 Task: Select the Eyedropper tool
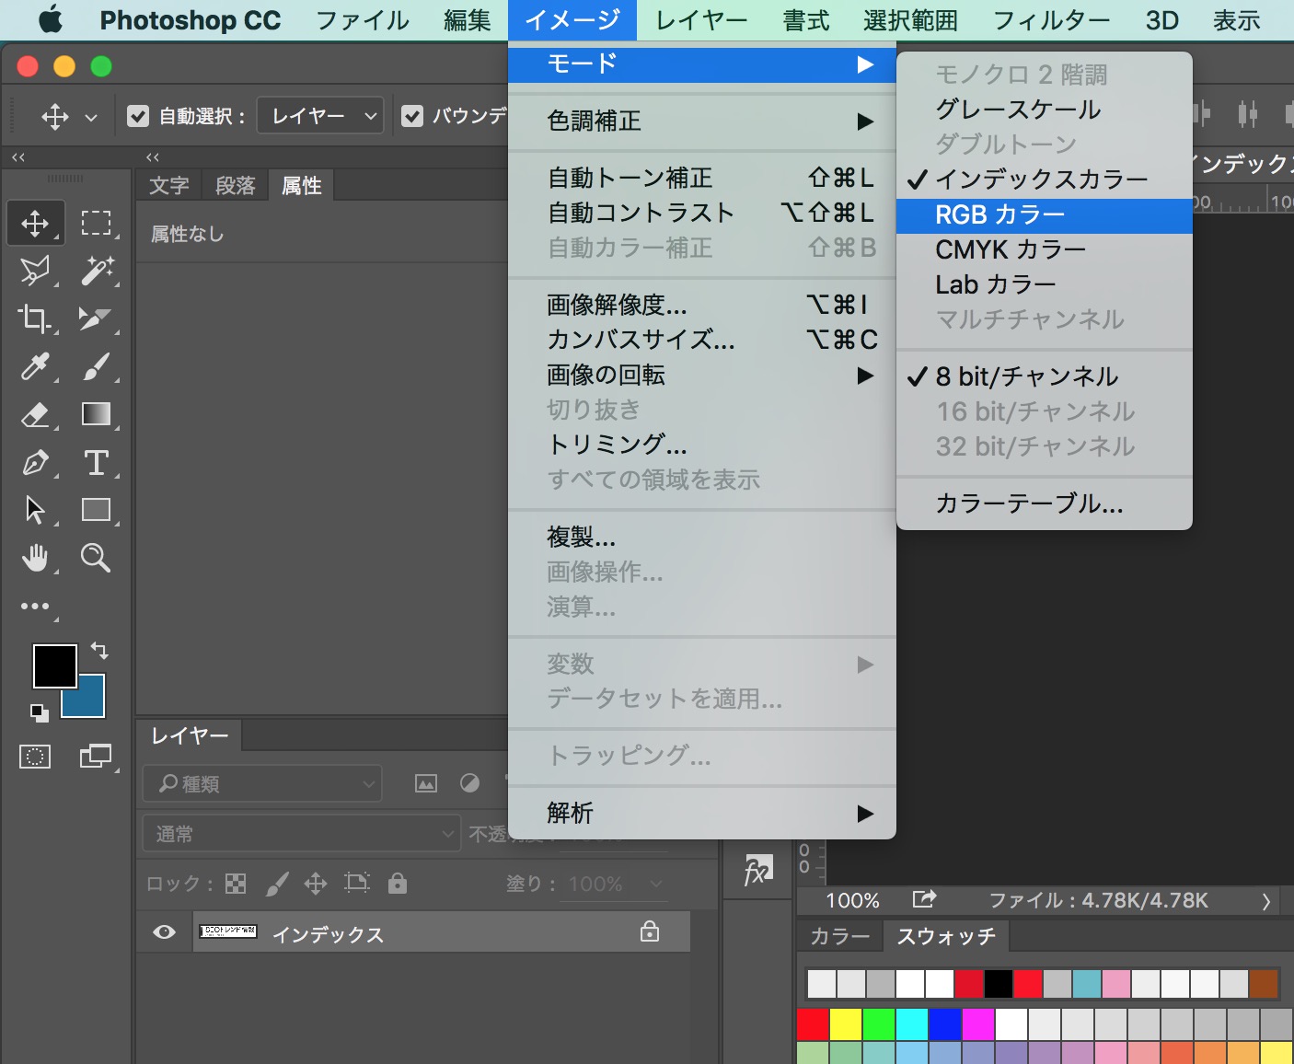click(x=35, y=367)
